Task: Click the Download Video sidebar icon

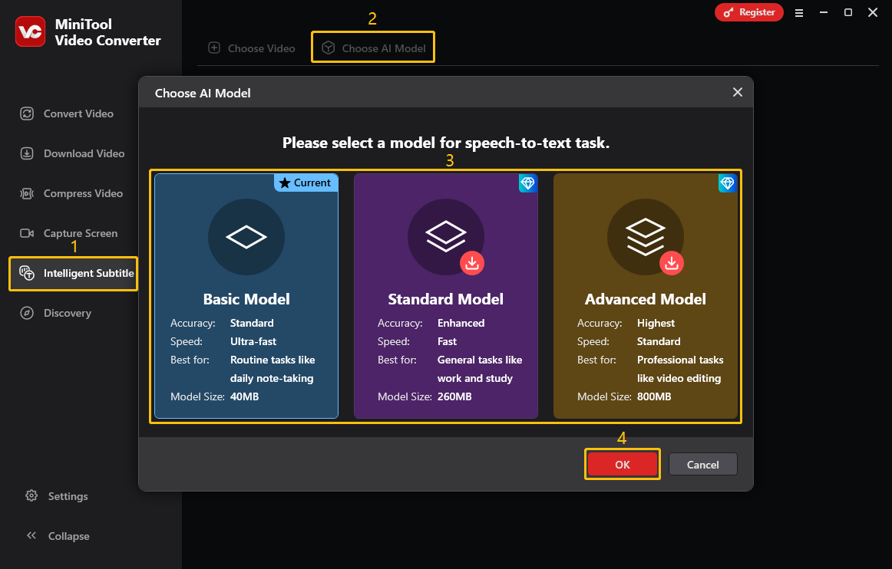Action: [27, 153]
